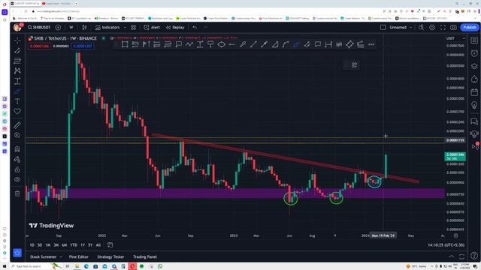Viewport: 481px width, 270px height.
Task: Select the 1M date range
Action: [x=48, y=245]
